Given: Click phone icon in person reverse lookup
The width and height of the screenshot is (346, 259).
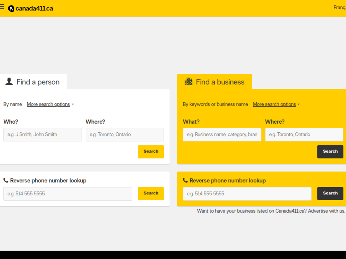Looking at the screenshot, I should pyautogui.click(x=6, y=180).
